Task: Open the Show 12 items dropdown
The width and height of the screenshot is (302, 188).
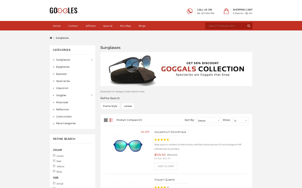Action: tap(240, 120)
